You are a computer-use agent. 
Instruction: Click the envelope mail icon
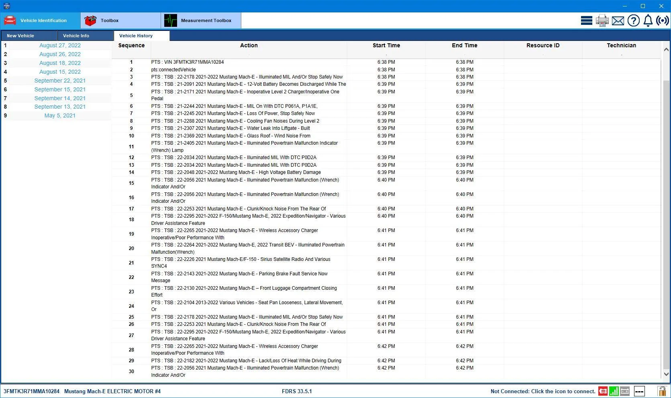click(x=618, y=20)
